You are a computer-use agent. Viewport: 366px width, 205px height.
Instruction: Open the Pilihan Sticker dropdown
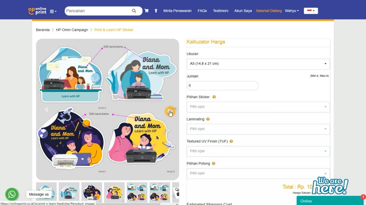(258, 107)
